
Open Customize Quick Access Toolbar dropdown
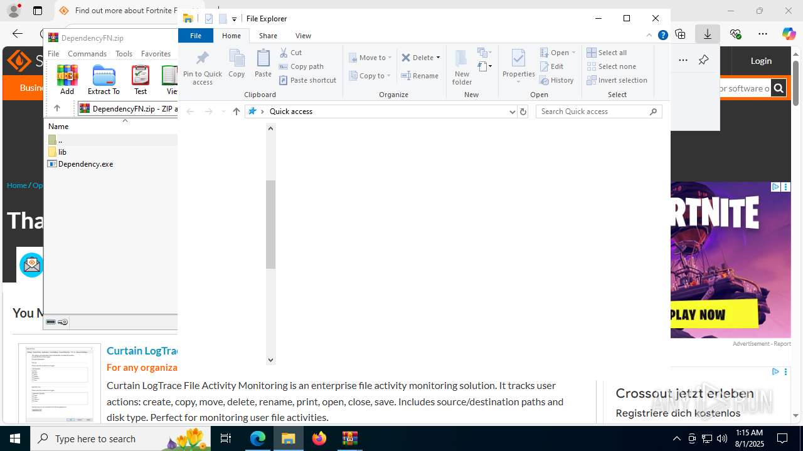[x=234, y=19]
